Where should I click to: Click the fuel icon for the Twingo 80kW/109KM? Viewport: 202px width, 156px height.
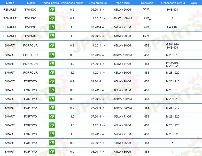52,18
